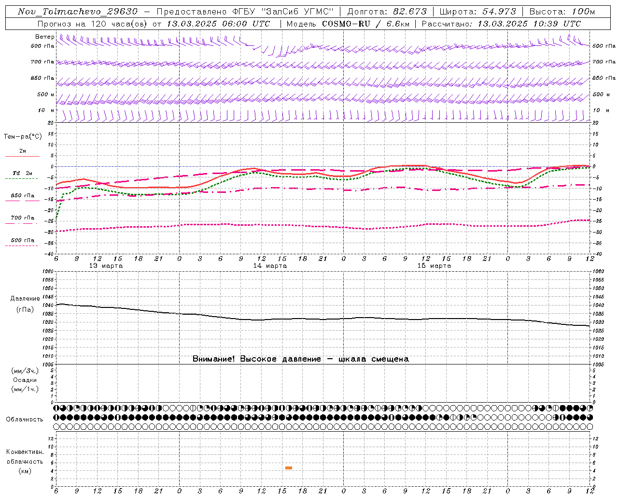618x495 pixels.
Task: Click the longitude value Долгота: 82.673
Action: 387,12
